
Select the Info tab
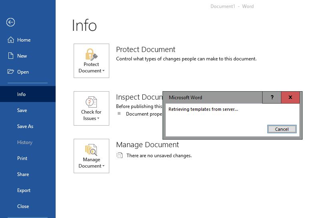pos(28,94)
